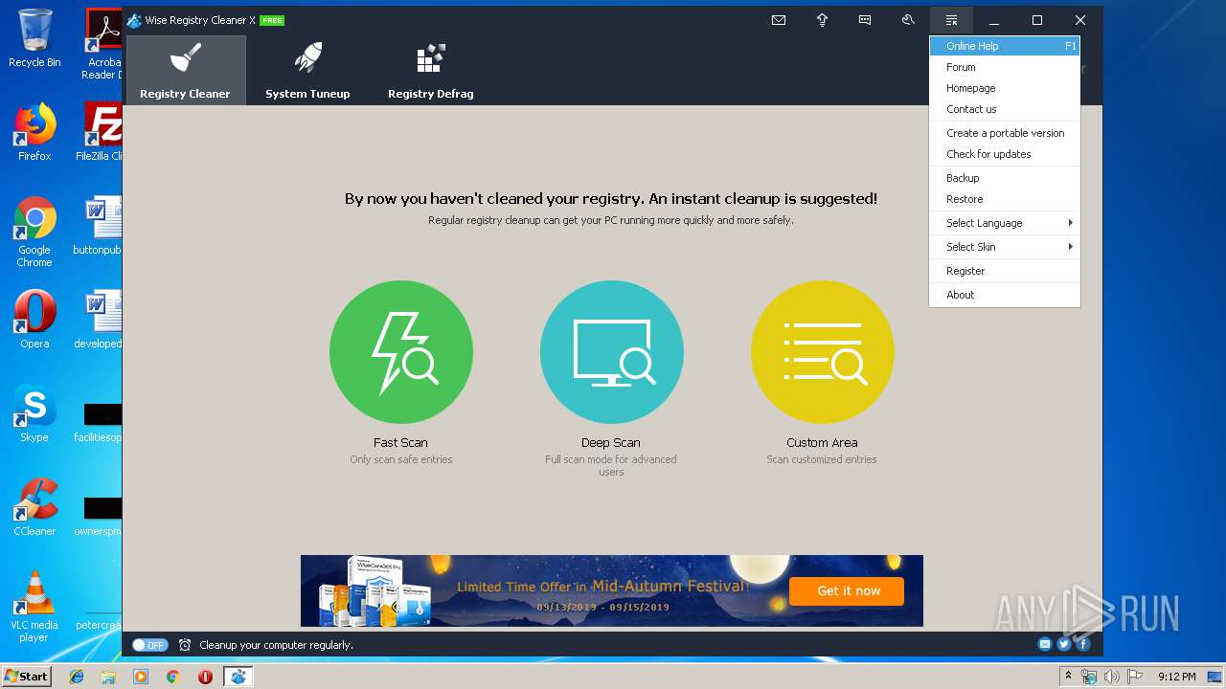Viewport: 1226px width, 689px height.
Task: Select the Google Chrome desktop shortcut
Action: (x=34, y=233)
